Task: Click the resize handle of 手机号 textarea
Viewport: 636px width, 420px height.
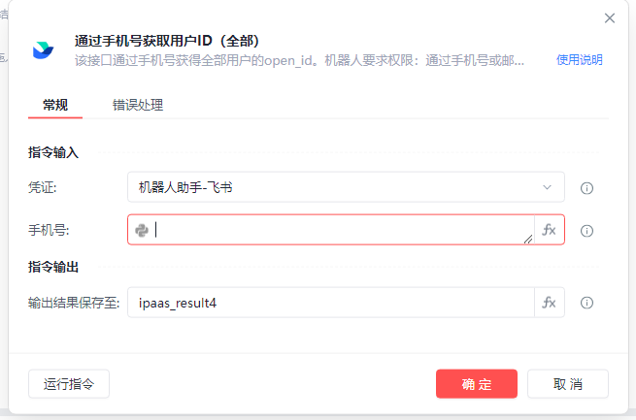Action: (528, 239)
